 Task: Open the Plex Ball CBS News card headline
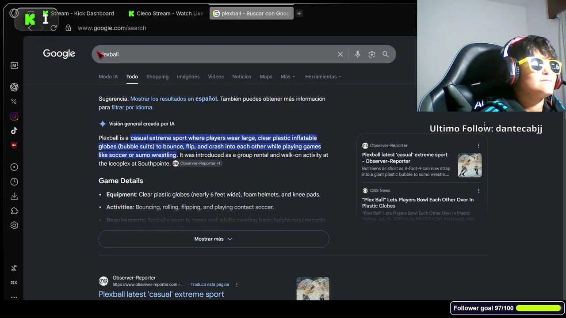click(418, 203)
